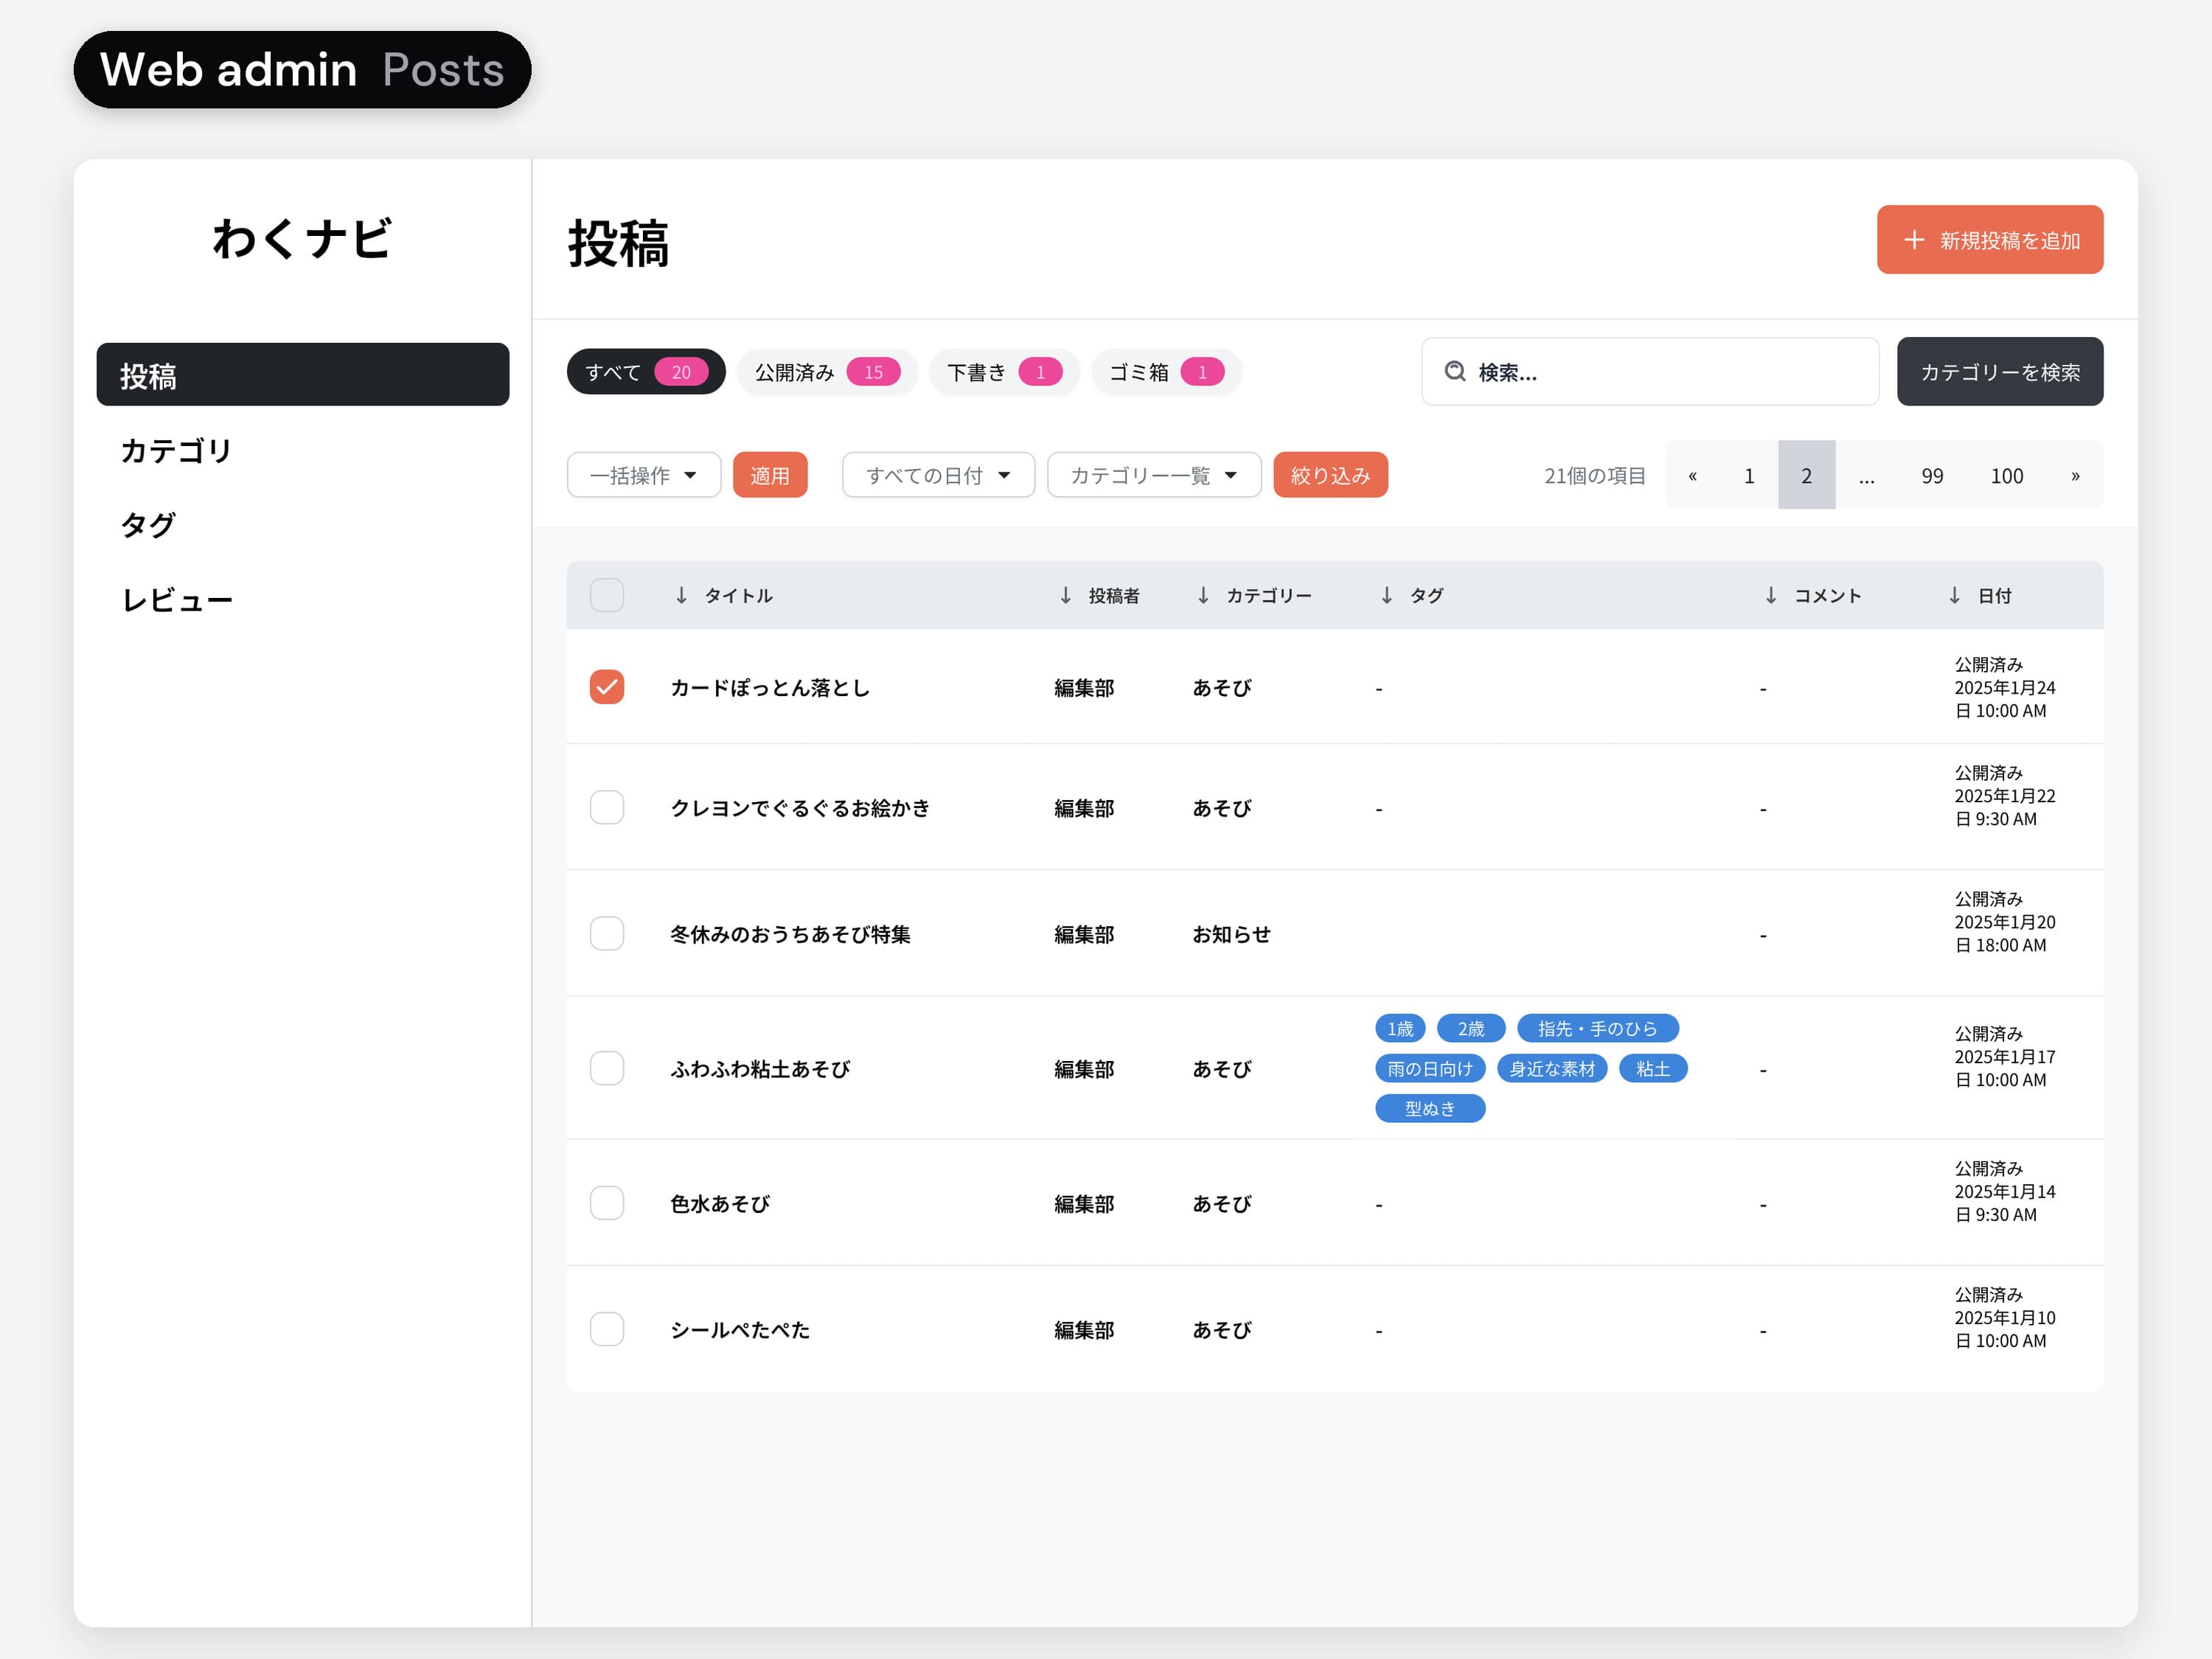This screenshot has height=1659, width=2212.
Task: Sort by コメント column arrow
Action: [x=1770, y=595]
